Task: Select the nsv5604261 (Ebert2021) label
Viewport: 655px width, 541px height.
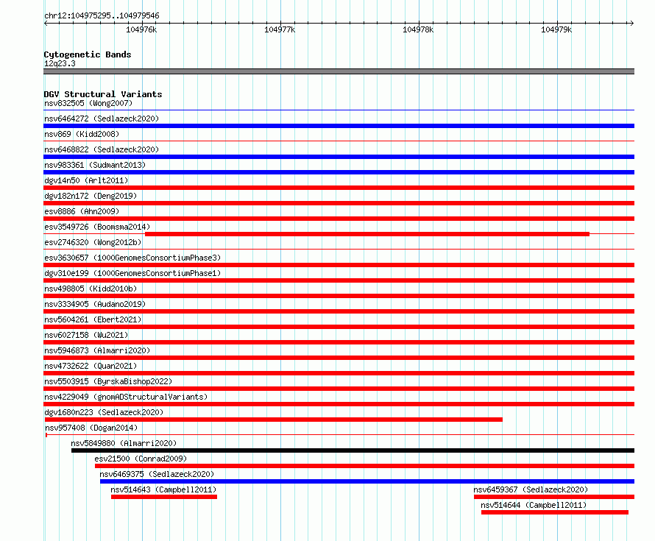Action: pyautogui.click(x=93, y=319)
